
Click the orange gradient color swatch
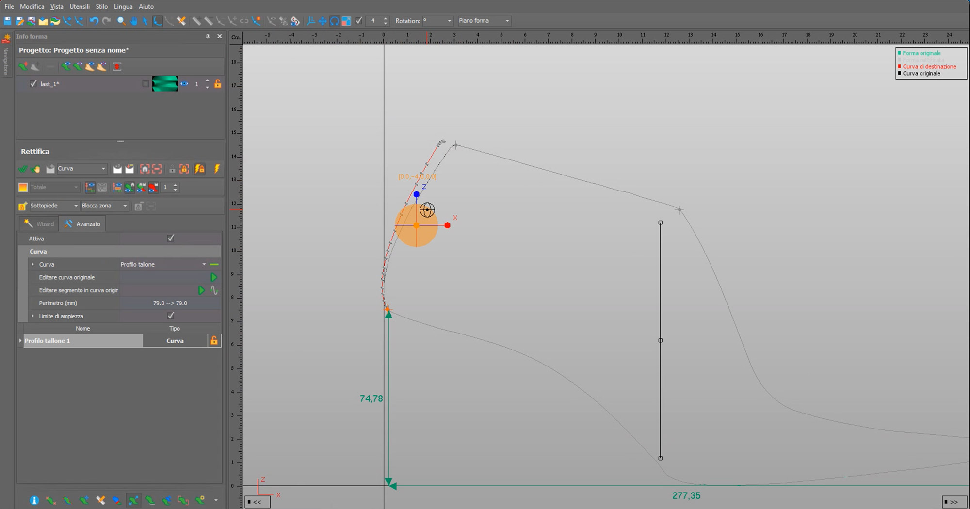23,187
